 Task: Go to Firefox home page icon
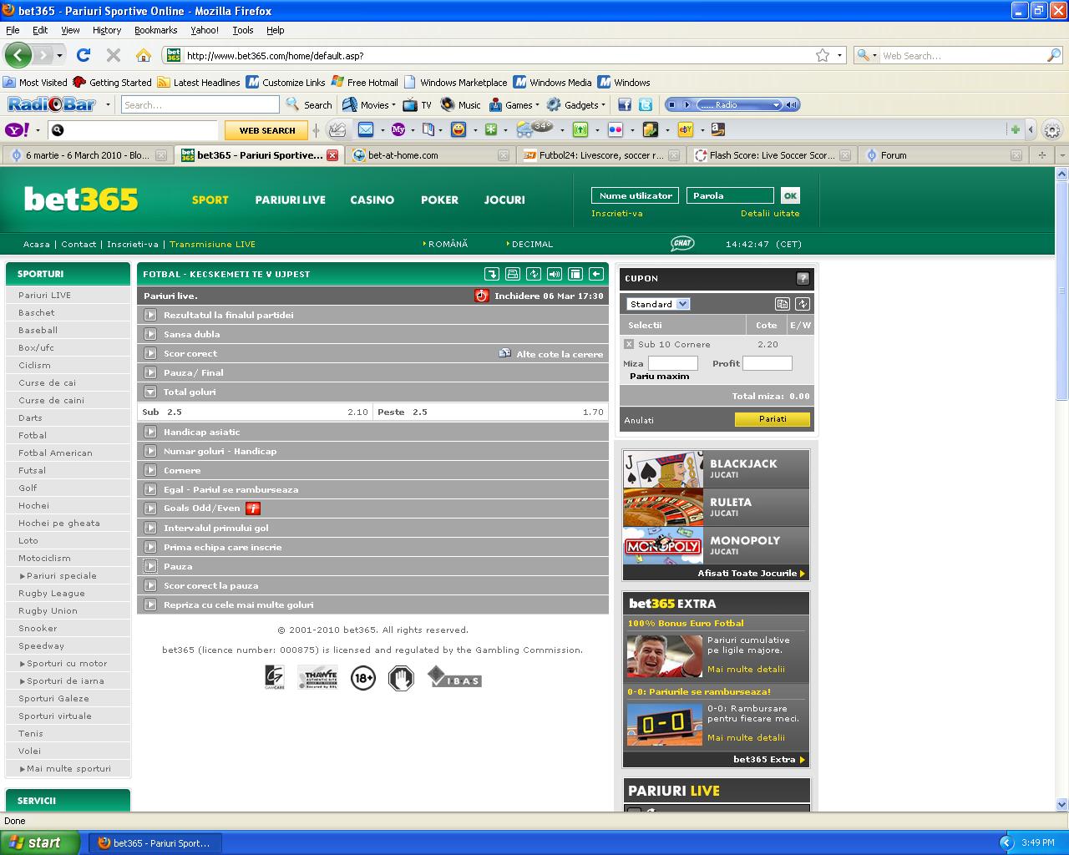(x=144, y=55)
